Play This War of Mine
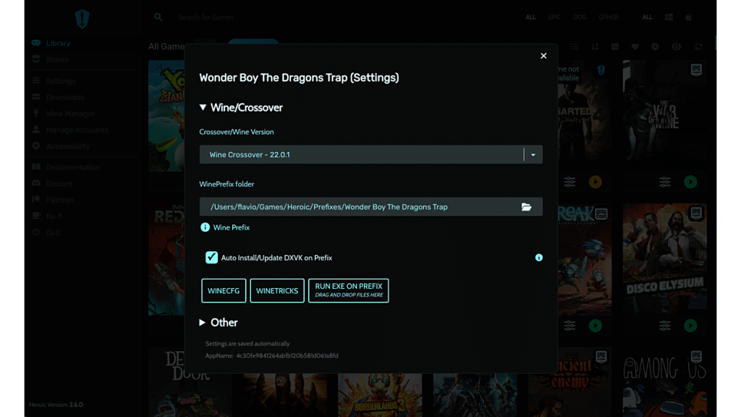Viewport: 741px width, 417px height. [690, 182]
